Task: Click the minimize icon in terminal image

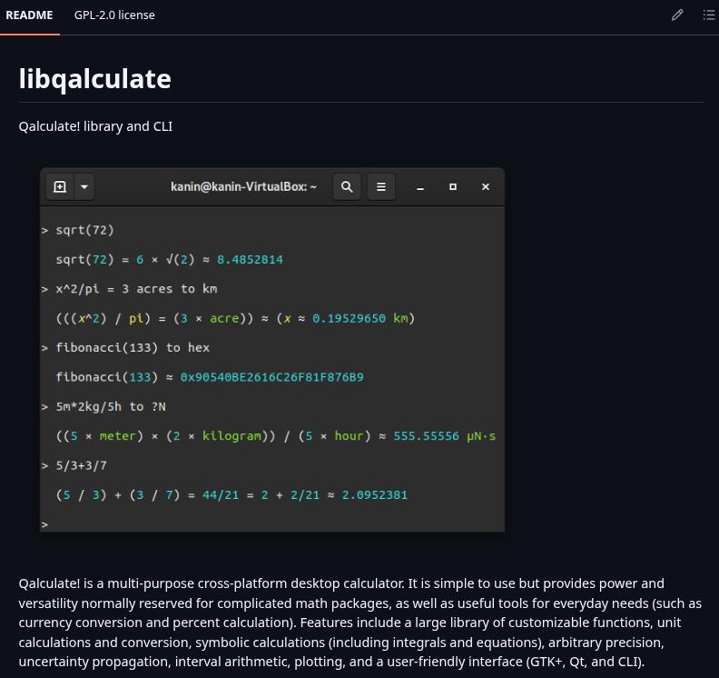Action: 420,187
